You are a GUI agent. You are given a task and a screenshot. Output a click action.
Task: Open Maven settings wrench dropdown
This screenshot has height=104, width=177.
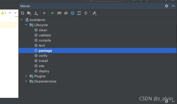pos(94,13)
